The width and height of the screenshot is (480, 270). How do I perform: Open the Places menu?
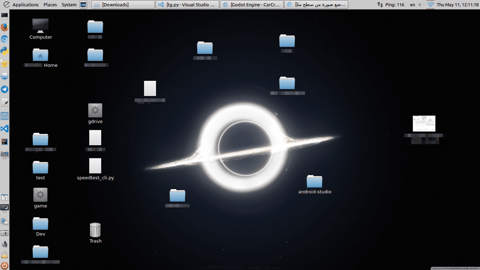[50, 5]
